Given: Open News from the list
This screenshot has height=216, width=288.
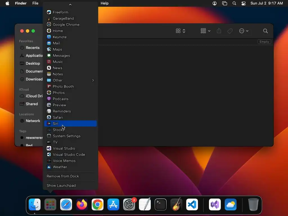Looking at the screenshot, I should pos(71,68).
